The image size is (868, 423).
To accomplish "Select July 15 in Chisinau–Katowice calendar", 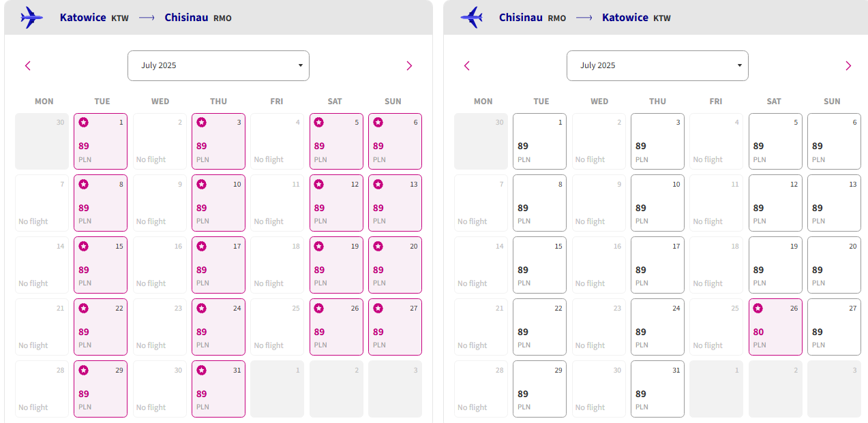I will tap(540, 265).
